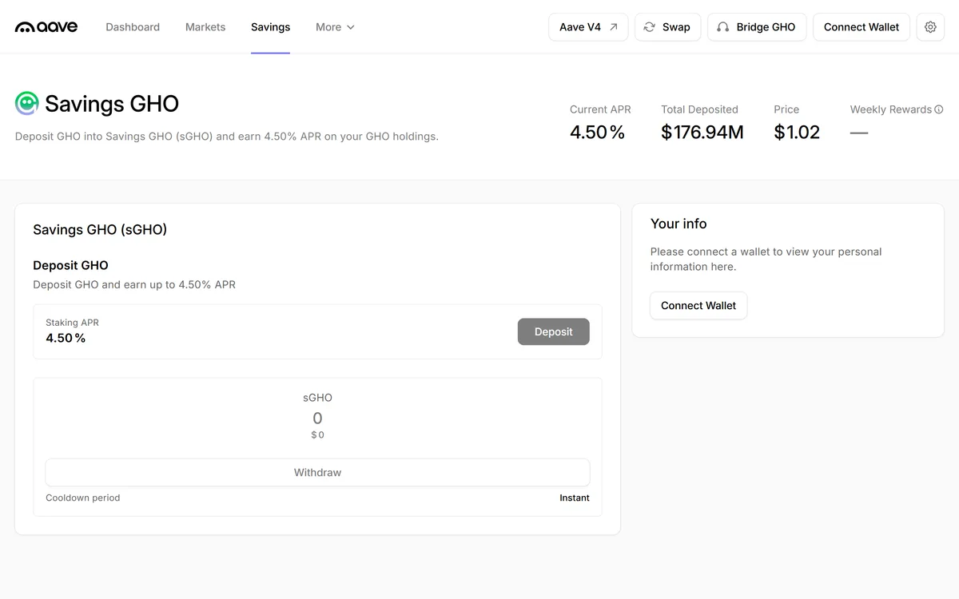This screenshot has width=959, height=599.
Task: Click the $0 balance value
Action: [317, 434]
